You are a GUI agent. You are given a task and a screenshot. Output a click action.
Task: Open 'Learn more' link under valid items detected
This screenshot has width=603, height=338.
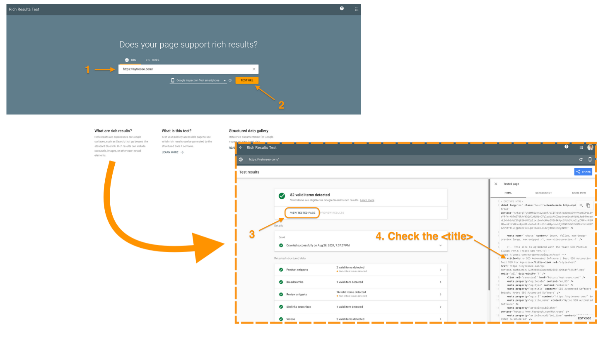click(367, 200)
